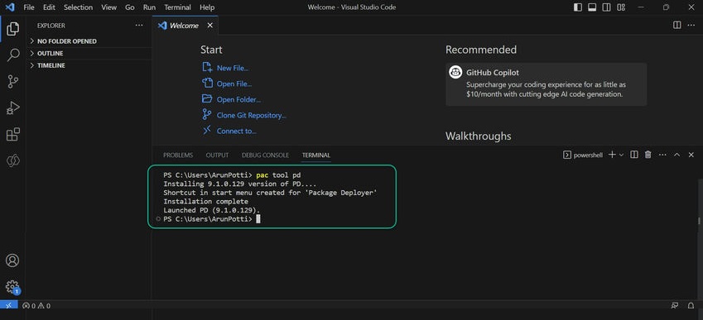Open the Selection menu
703x320 pixels.
tap(78, 7)
